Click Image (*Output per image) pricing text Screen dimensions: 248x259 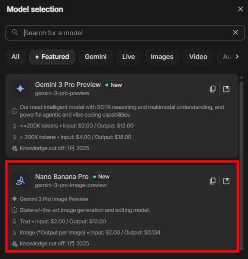tap(90, 233)
